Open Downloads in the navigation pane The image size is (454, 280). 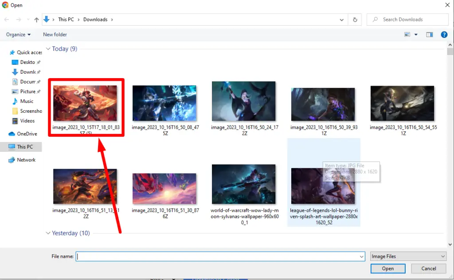point(26,72)
